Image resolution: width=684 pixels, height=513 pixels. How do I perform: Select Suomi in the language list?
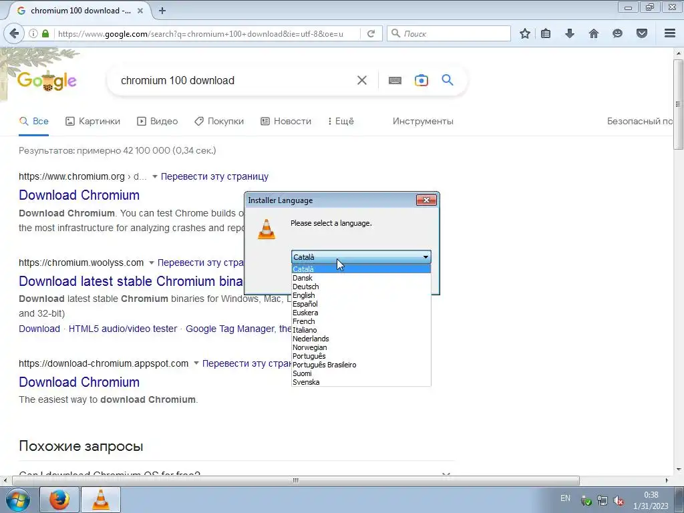click(x=361, y=374)
